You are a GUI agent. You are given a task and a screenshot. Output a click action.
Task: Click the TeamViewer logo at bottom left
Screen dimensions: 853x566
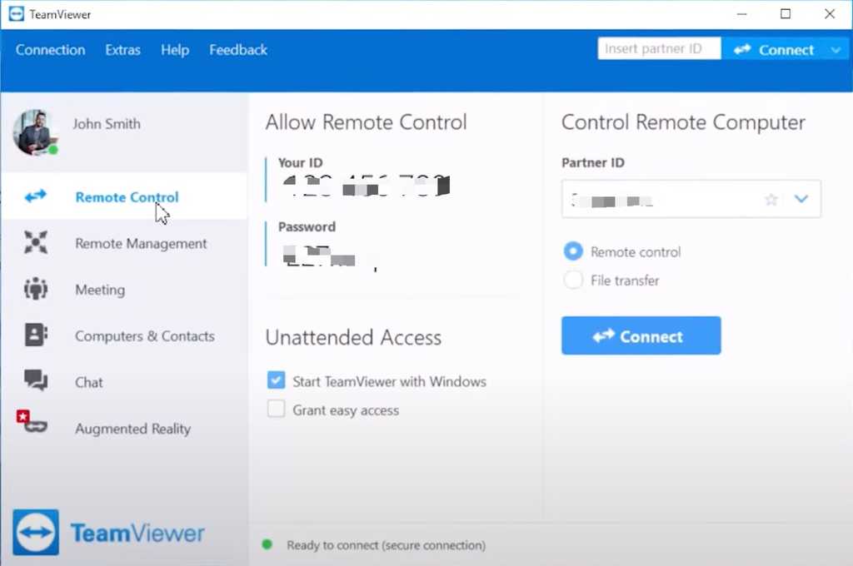click(108, 532)
